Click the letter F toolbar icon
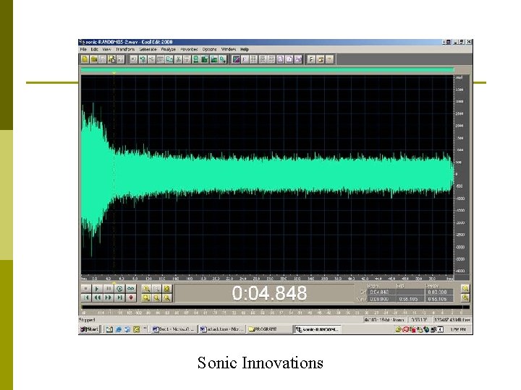This screenshot has height=390, width=521. (311, 59)
